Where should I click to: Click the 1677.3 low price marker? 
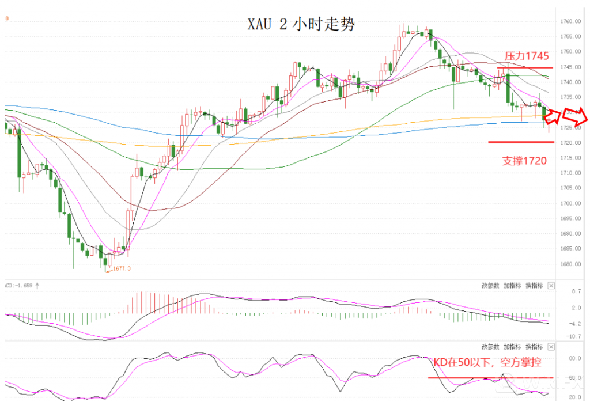point(121,268)
